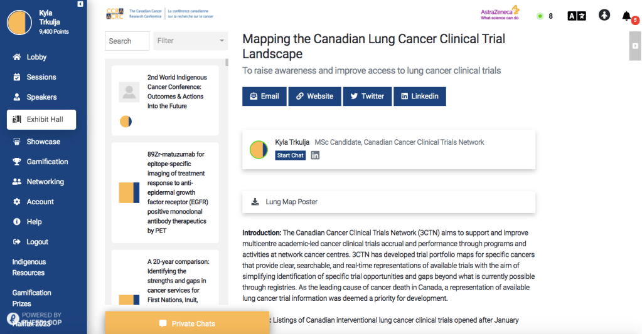This screenshot has width=642, height=334.
Task: Go to the Lobby menu item
Action: point(36,57)
